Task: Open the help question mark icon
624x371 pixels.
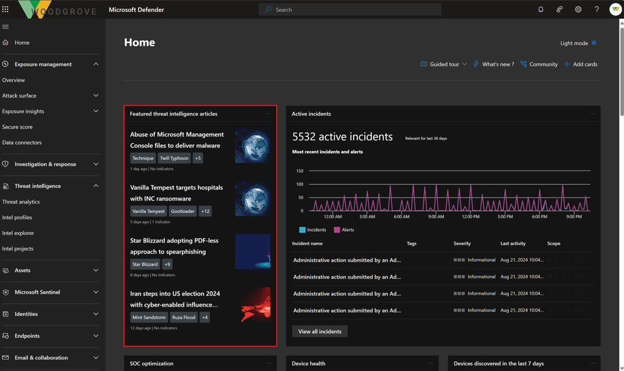Action: tap(597, 9)
